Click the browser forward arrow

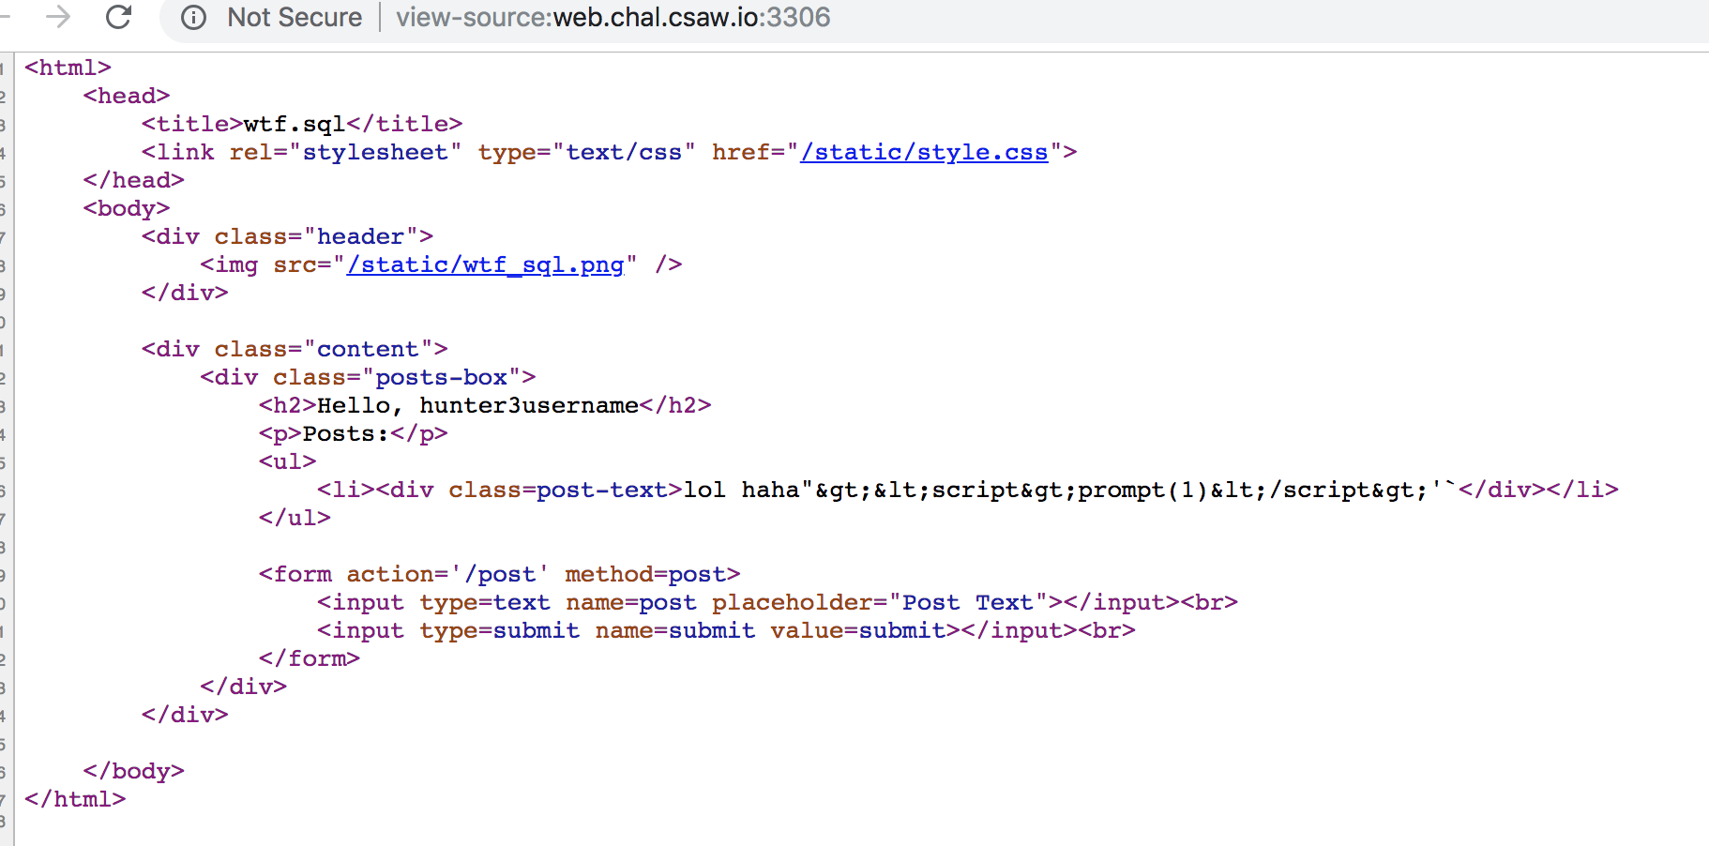tap(58, 17)
